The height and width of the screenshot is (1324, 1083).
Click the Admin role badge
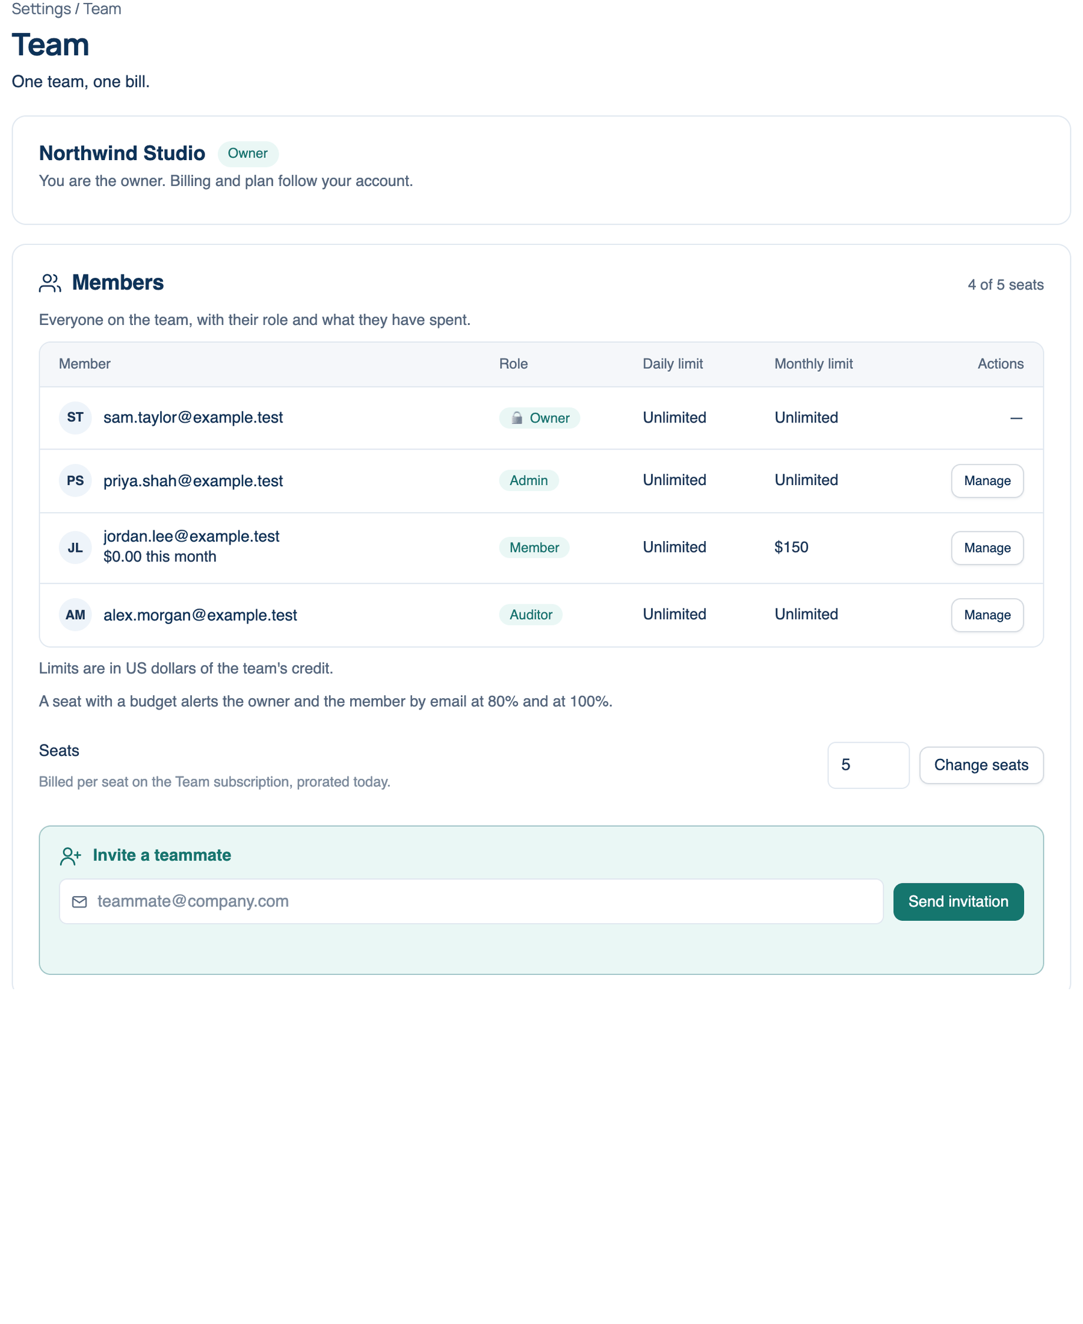click(x=528, y=480)
